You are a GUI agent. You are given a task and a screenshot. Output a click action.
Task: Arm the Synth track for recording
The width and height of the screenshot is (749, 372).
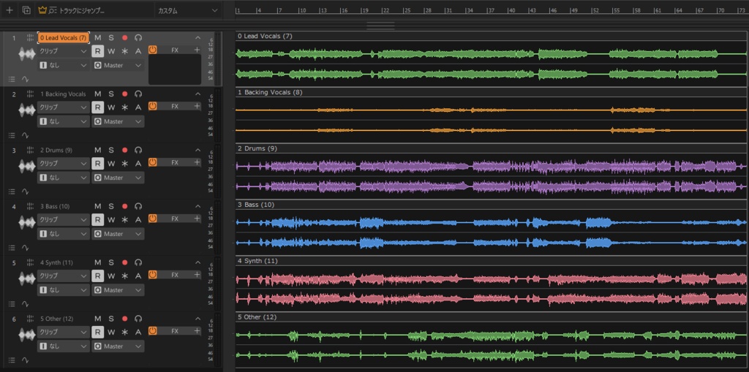pos(124,262)
